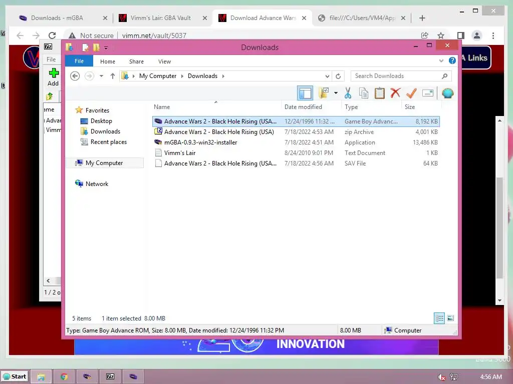Screen dimensions: 513x384
Task: Close the Download Advance Wars browser tab
Action: tap(304, 18)
